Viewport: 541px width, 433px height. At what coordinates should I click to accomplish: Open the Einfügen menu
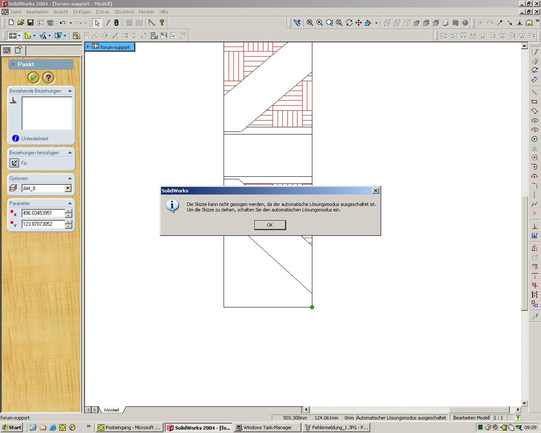tap(82, 12)
